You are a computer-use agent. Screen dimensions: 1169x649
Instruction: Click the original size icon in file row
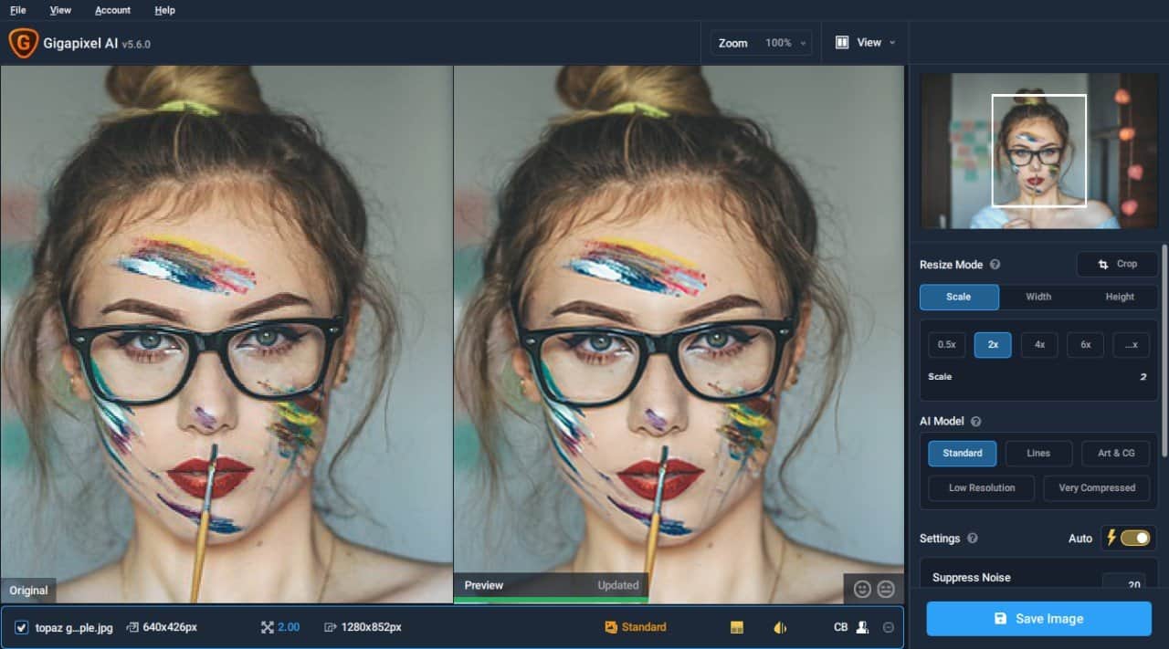click(x=133, y=627)
